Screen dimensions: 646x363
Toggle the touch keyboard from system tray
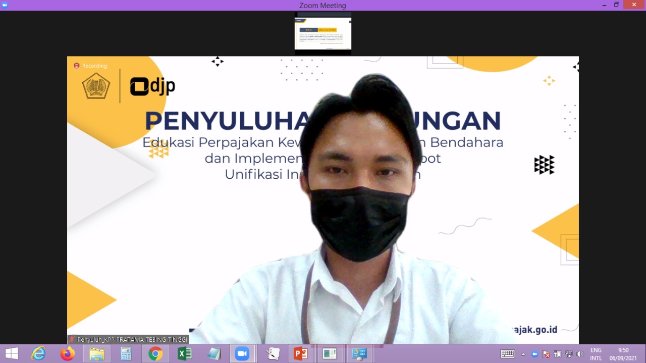click(507, 354)
